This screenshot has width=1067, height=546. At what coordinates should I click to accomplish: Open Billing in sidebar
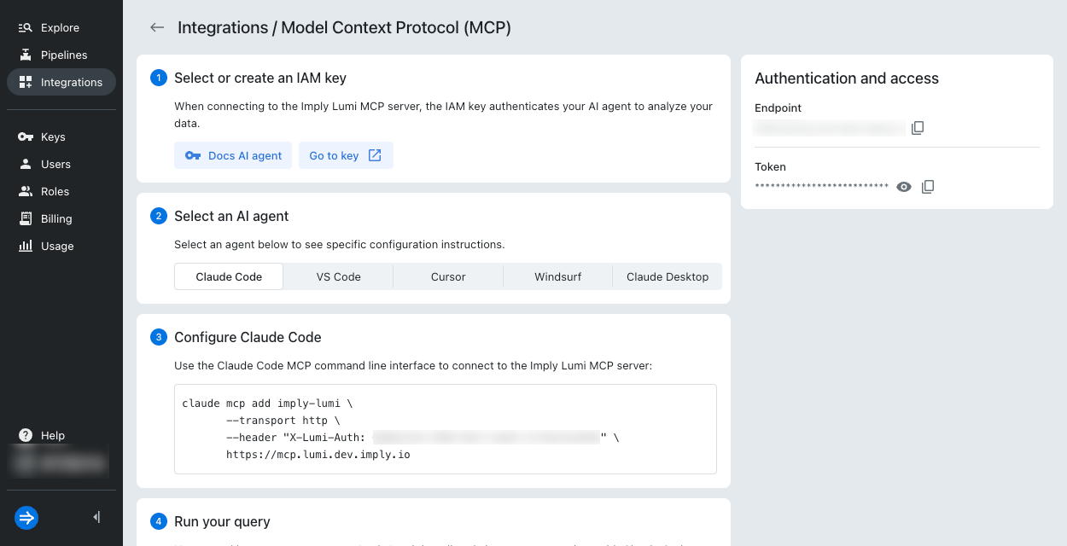(56, 218)
